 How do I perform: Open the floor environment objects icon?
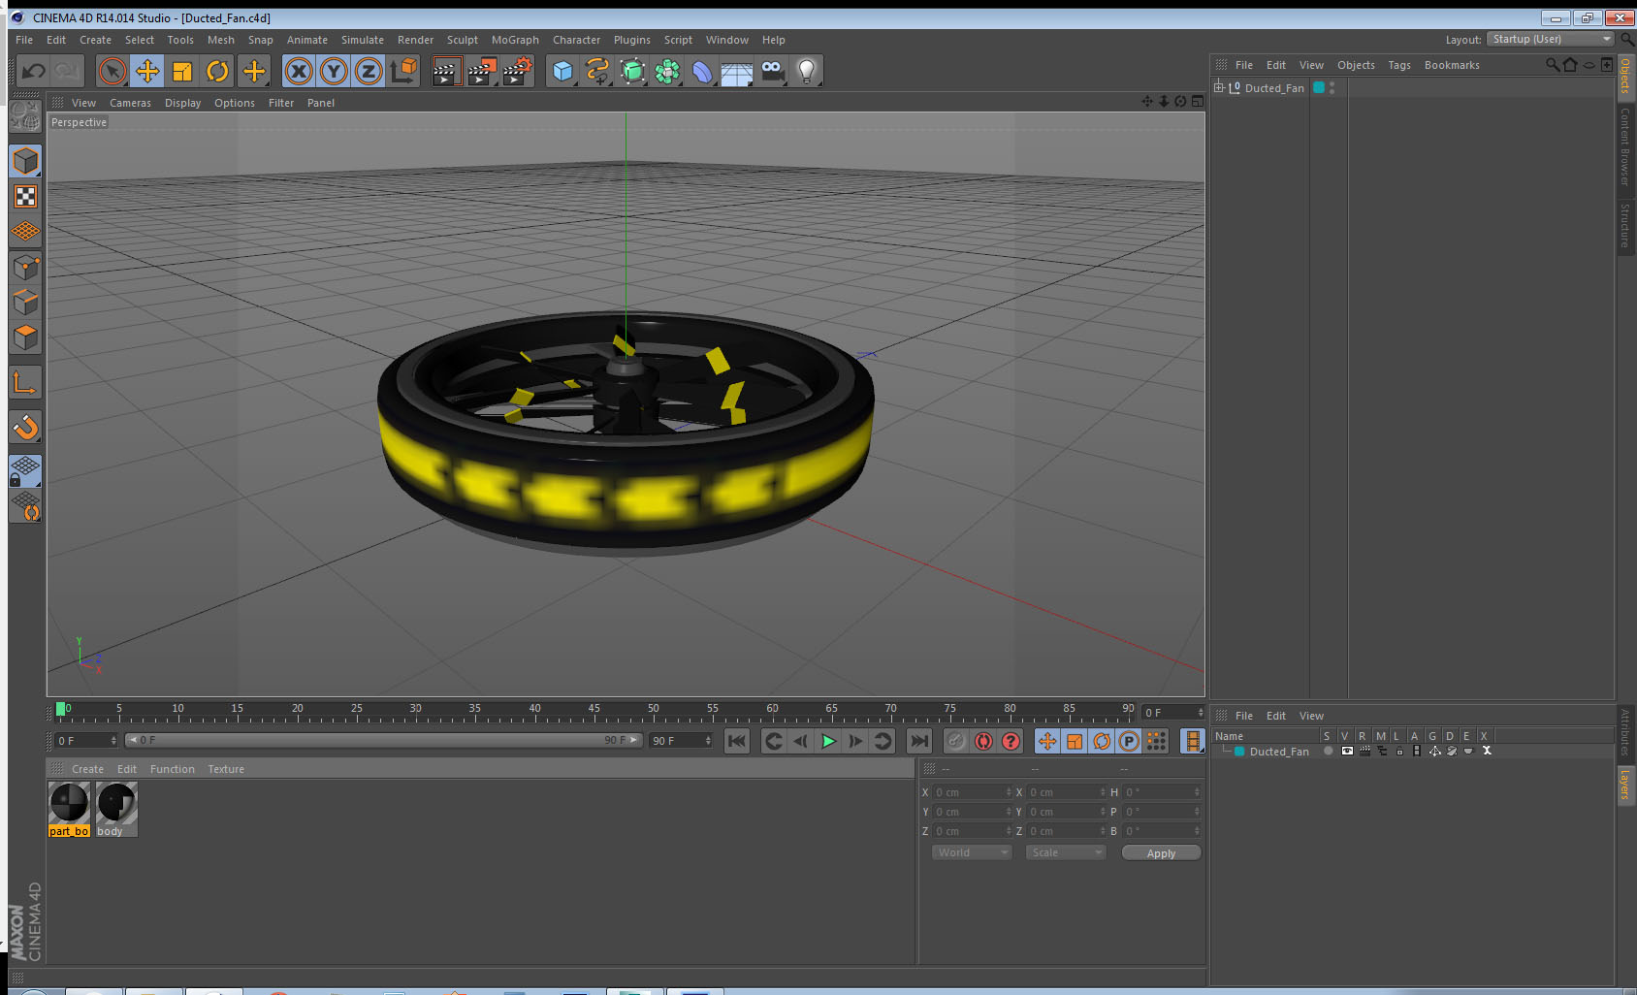click(737, 71)
